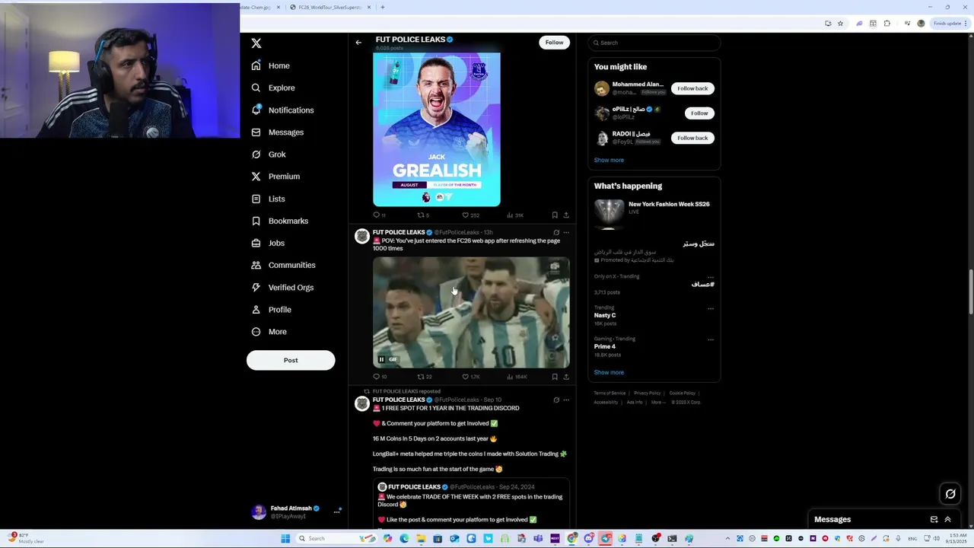Viewport: 974px width, 548px height.
Task: Open FUT POLICE LEAKS avatar on Sep 10 post
Action: (x=362, y=403)
